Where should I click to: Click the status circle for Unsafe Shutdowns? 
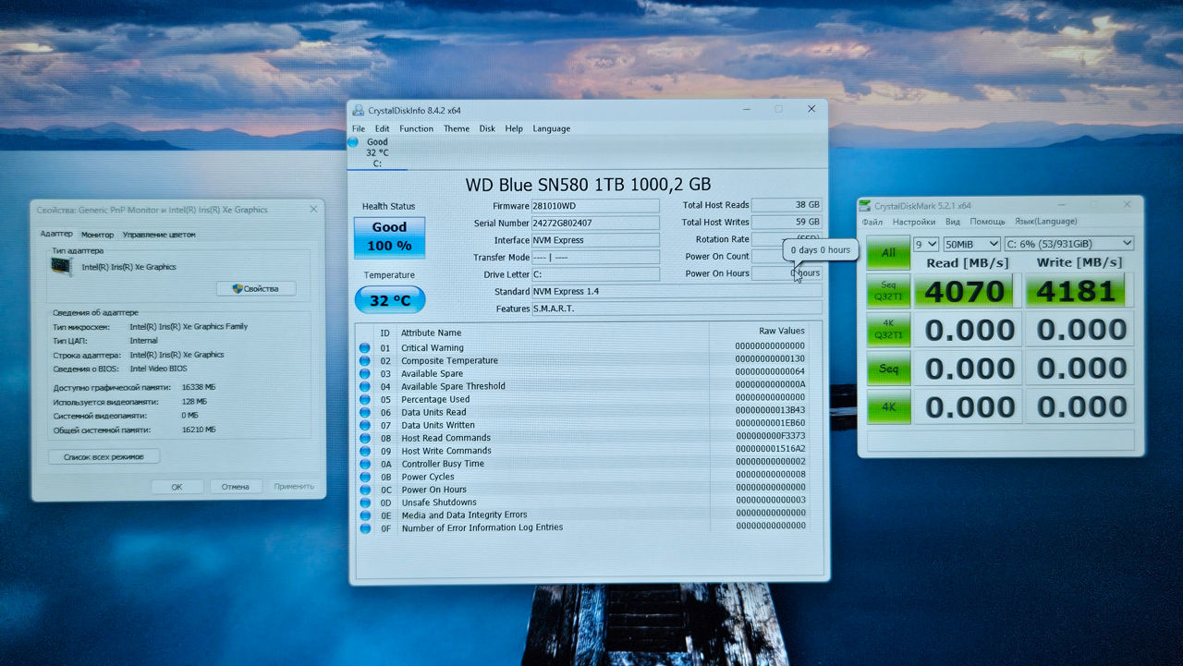point(364,503)
